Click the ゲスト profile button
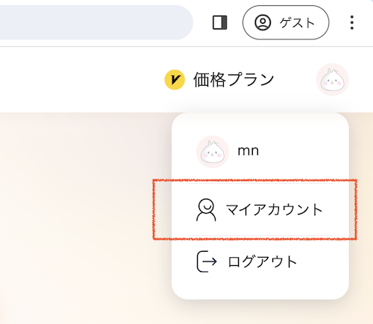 tap(286, 22)
